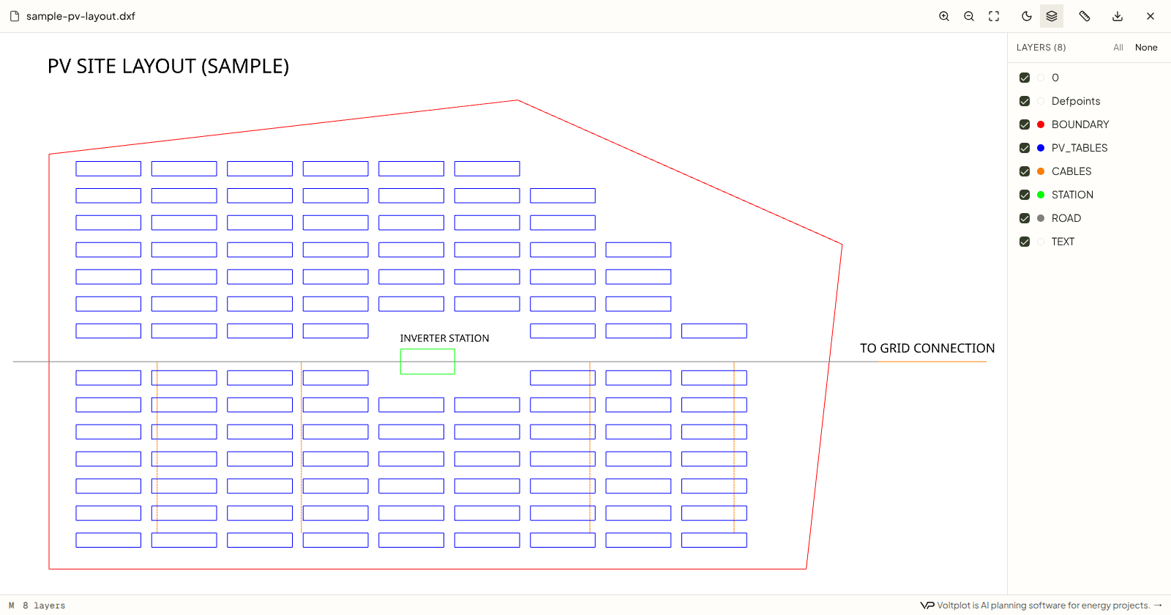Click the blue PV_TABLES color dot
Viewport: 1171px width, 615px height.
point(1041,148)
